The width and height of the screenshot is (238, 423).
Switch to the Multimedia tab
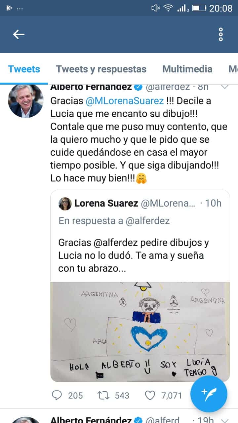point(187,69)
